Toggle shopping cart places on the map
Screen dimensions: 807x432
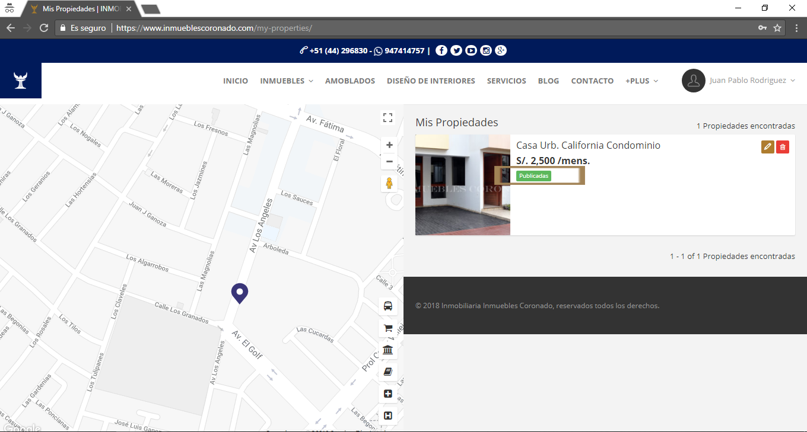(x=388, y=328)
